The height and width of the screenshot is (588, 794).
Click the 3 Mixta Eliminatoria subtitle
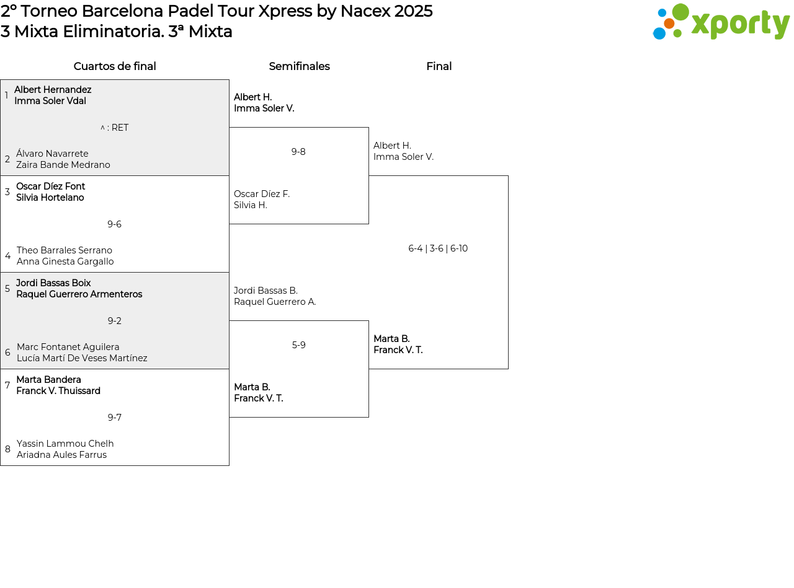click(x=117, y=32)
